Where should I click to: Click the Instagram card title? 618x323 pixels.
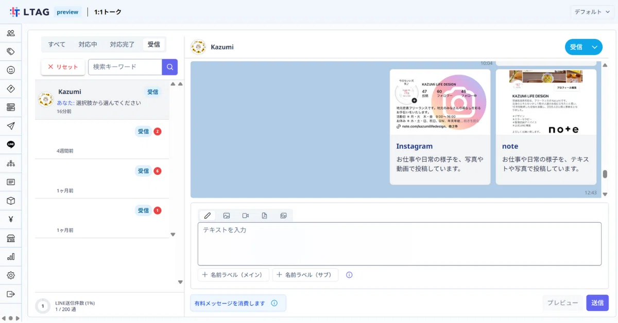tap(415, 146)
